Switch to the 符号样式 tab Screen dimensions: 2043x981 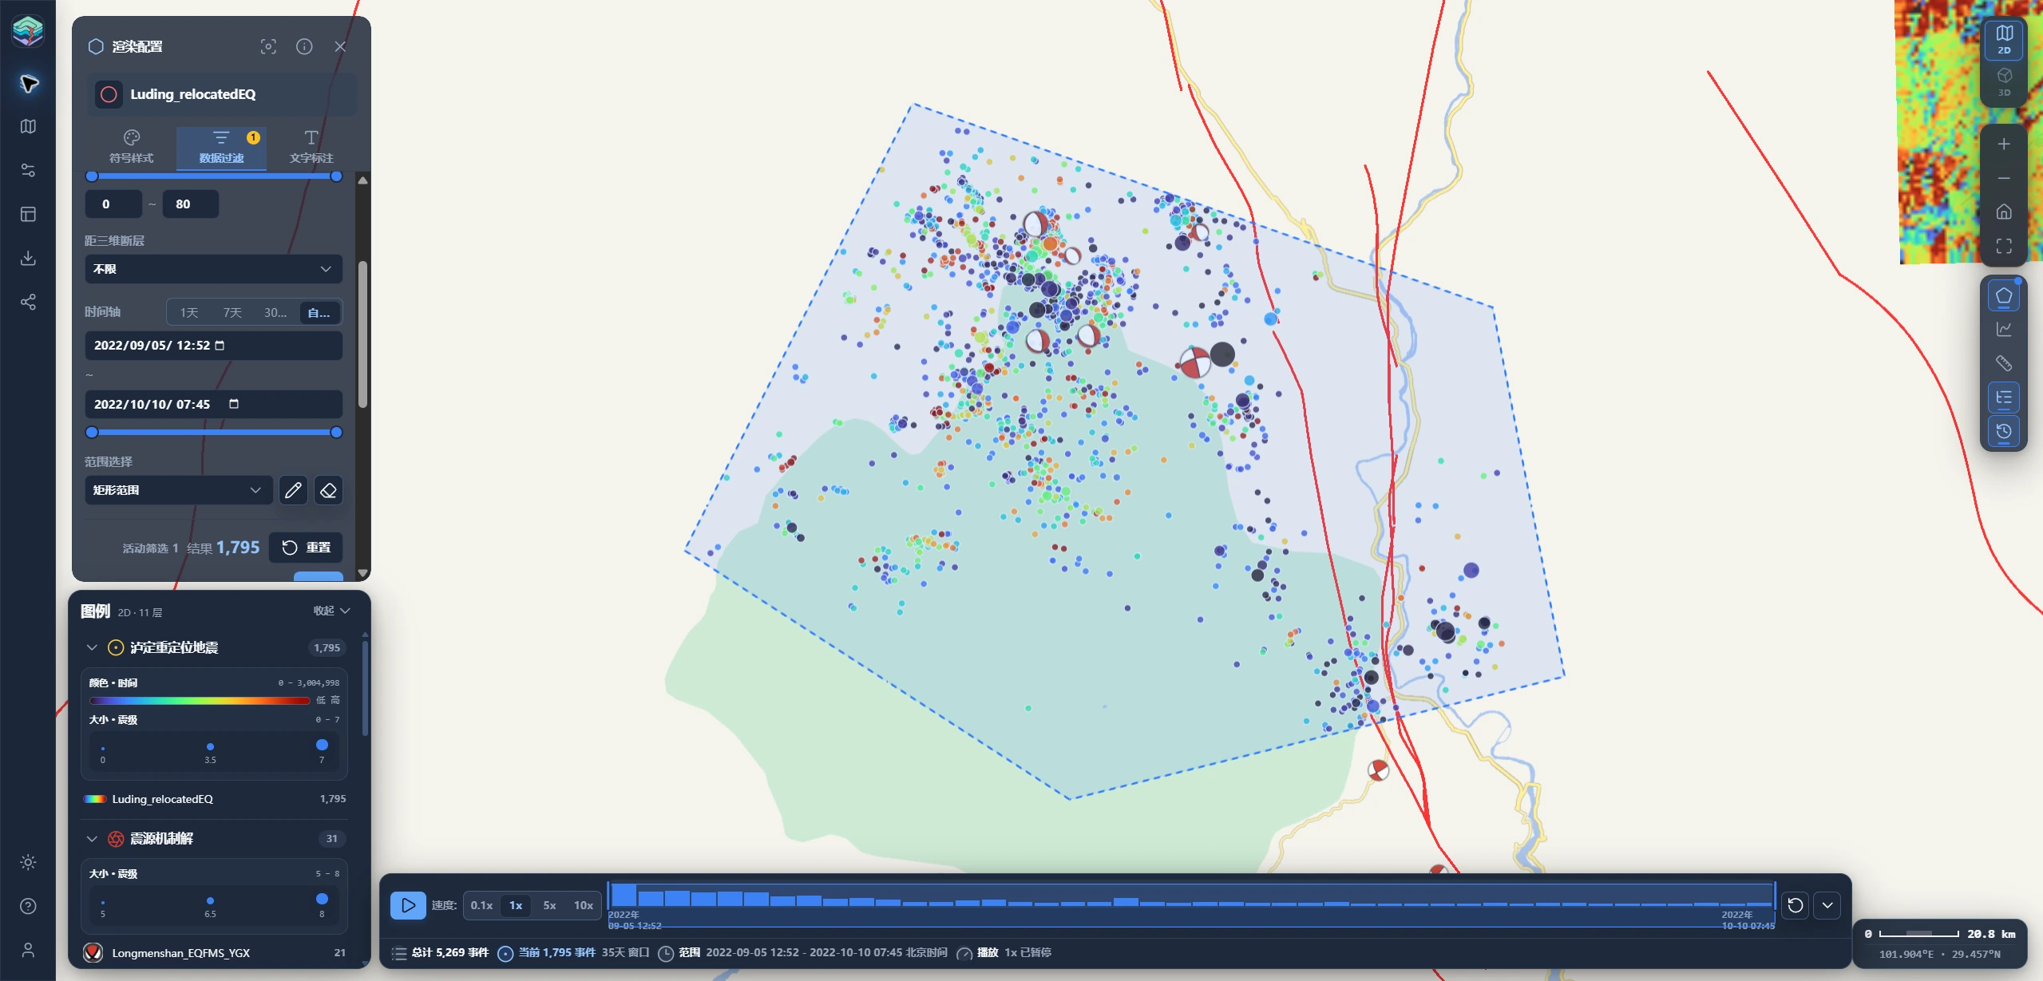132,147
